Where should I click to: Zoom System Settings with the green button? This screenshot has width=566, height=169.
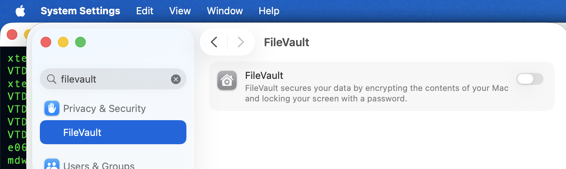pyautogui.click(x=80, y=42)
